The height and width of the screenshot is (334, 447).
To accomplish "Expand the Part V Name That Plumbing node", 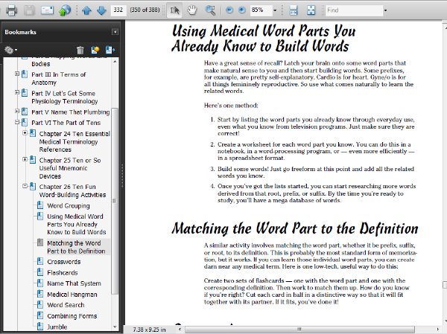I will pyautogui.click(x=17, y=112).
